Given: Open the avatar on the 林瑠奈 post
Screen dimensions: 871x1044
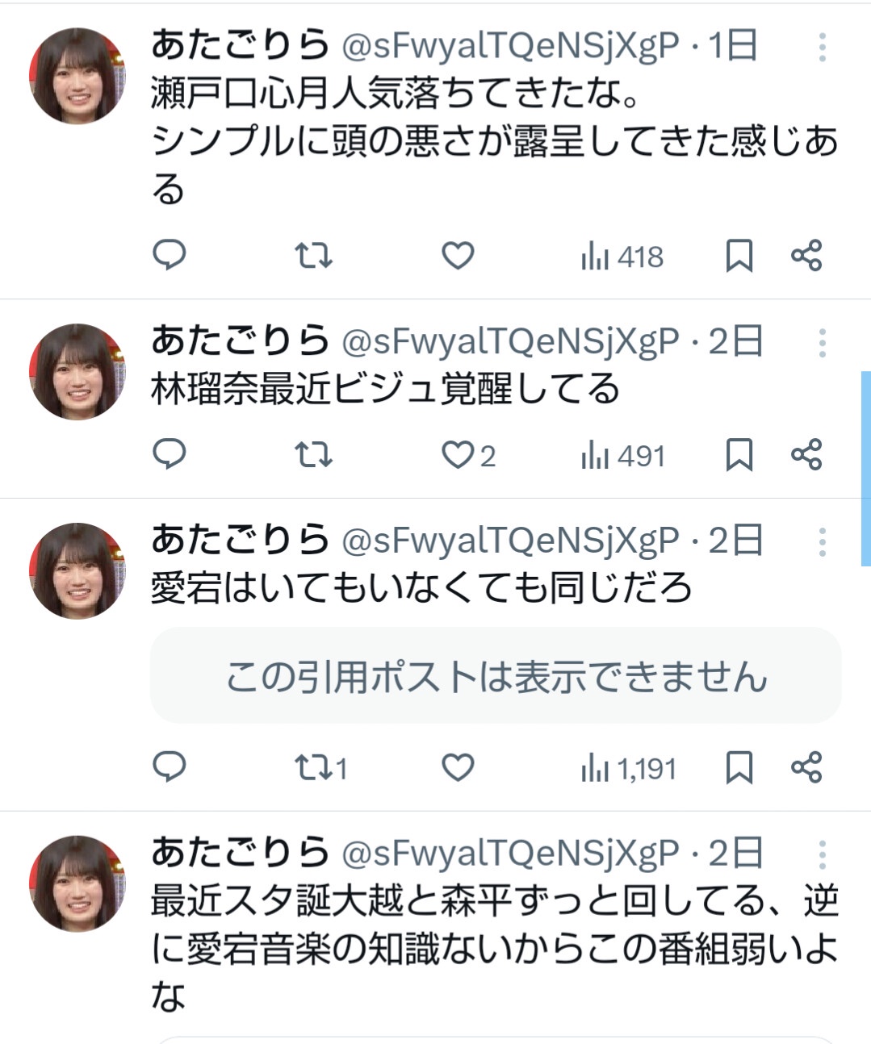Looking at the screenshot, I should click(77, 372).
